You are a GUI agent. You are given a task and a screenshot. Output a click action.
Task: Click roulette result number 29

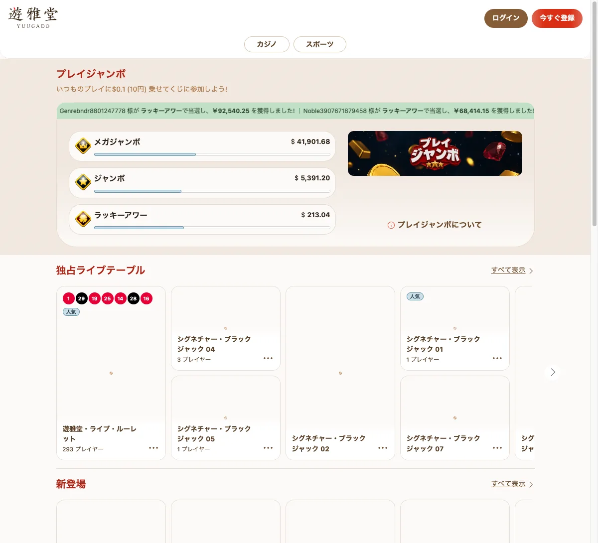pyautogui.click(x=82, y=298)
